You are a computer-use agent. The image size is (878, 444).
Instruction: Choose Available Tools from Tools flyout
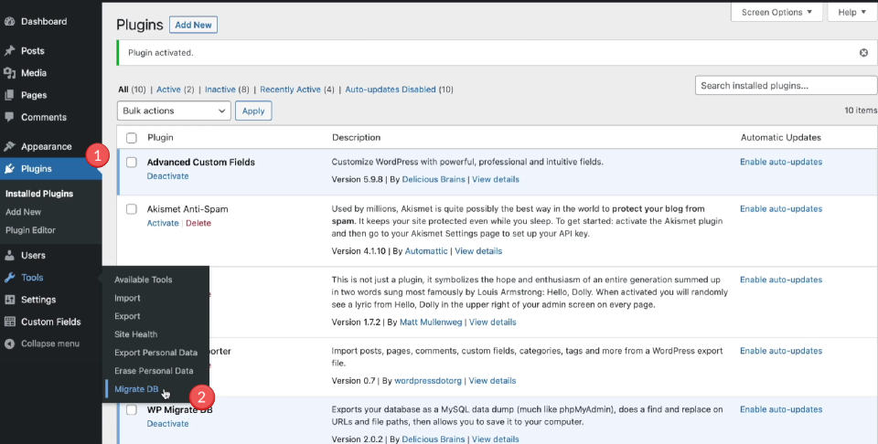coord(144,280)
